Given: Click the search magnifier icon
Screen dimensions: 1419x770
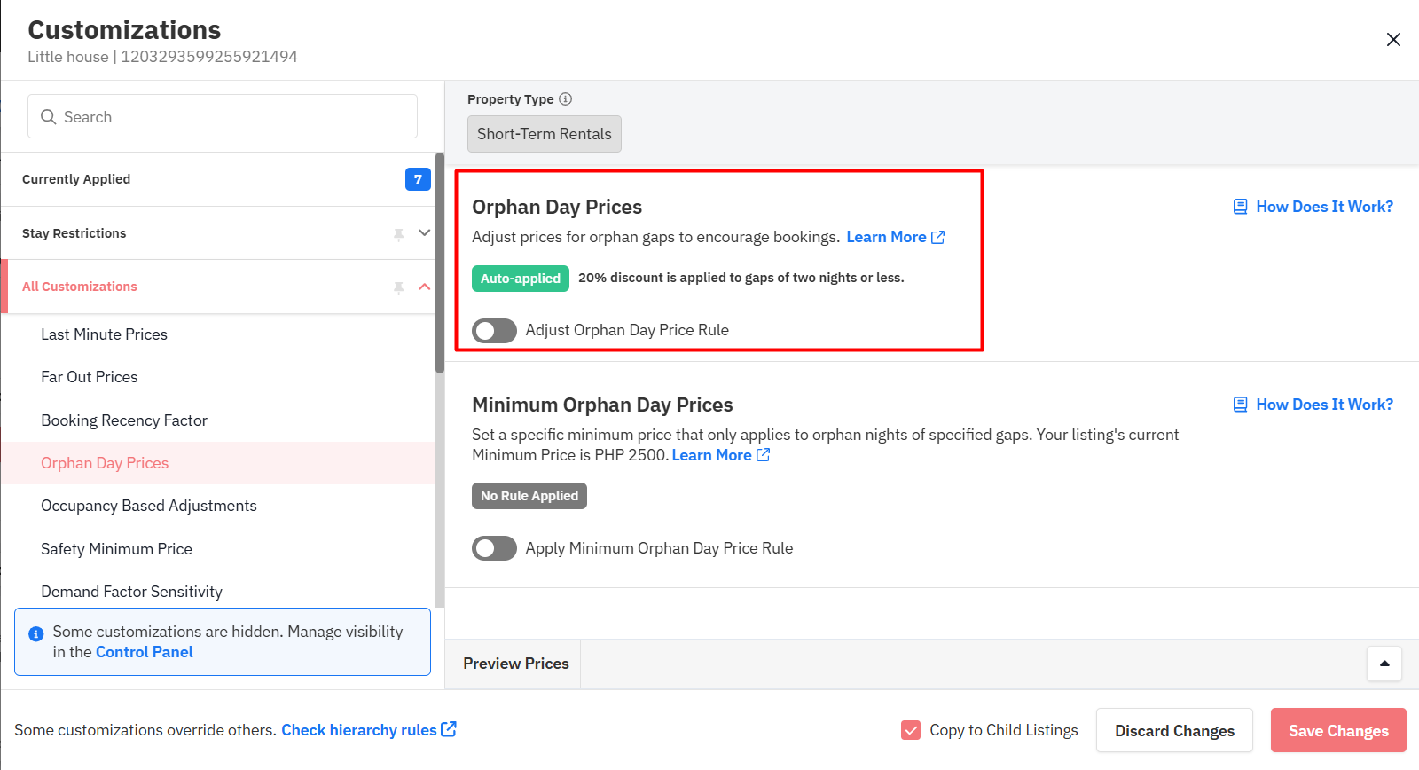Looking at the screenshot, I should coord(49,117).
